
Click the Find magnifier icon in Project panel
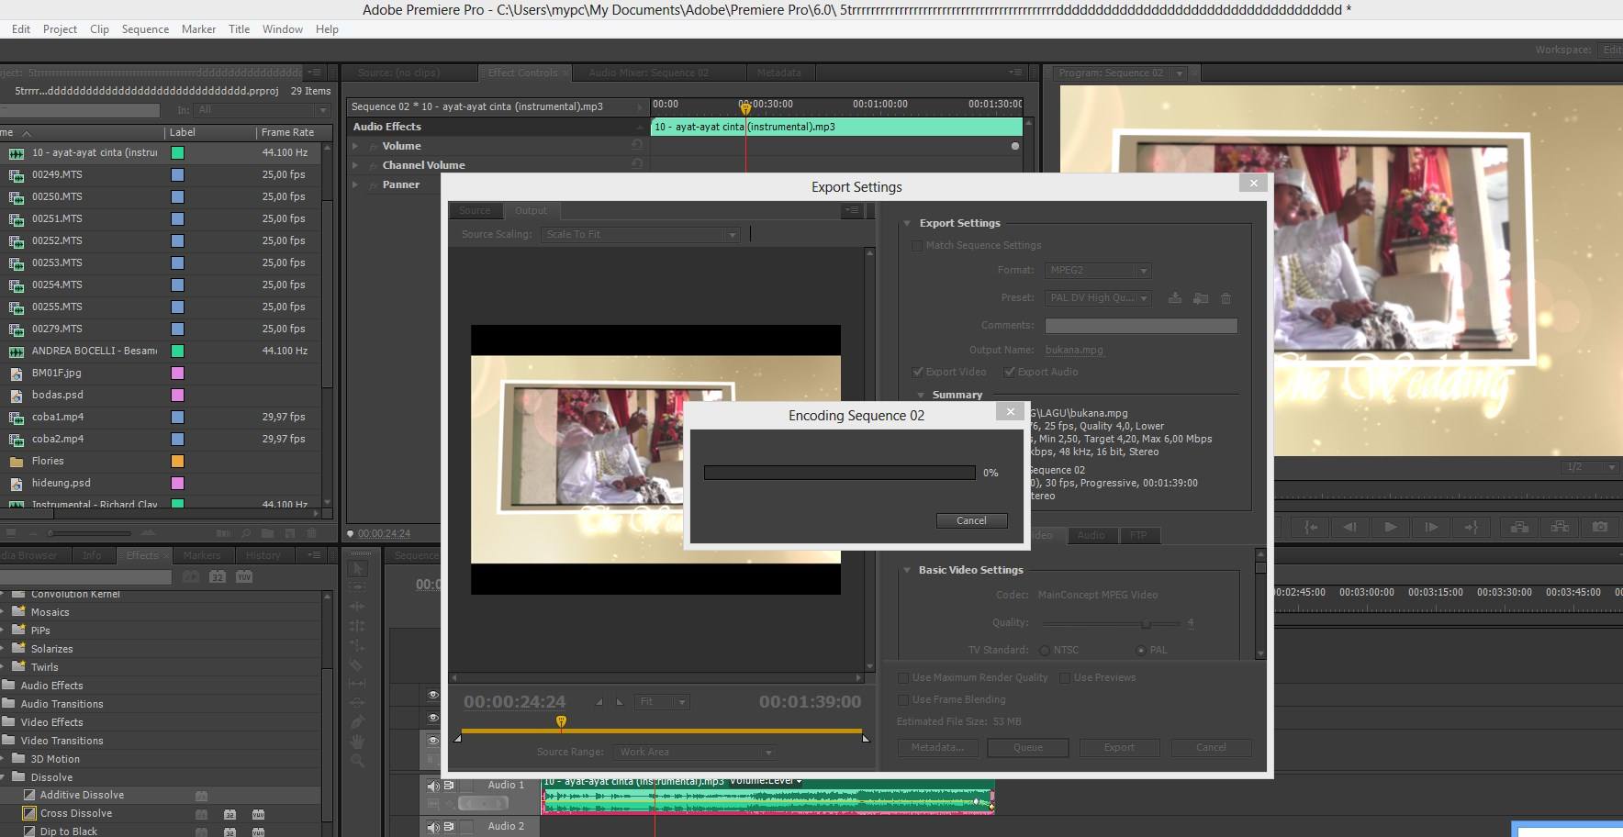click(x=246, y=533)
